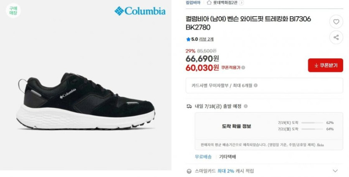Click the home icon before 롯데백화점2관
The image size is (349, 177).
(x=209, y=3)
